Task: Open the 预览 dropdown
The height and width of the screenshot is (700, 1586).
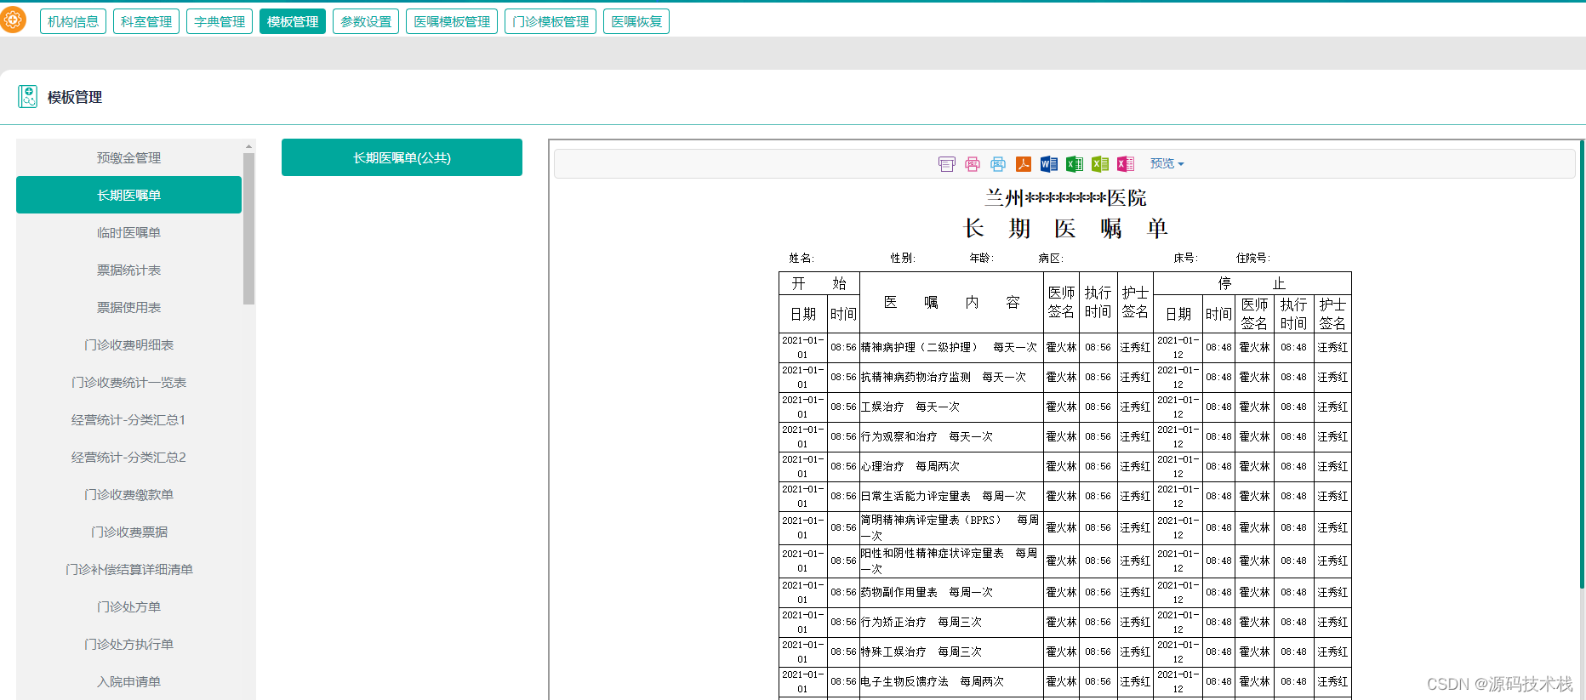Action: click(1167, 163)
